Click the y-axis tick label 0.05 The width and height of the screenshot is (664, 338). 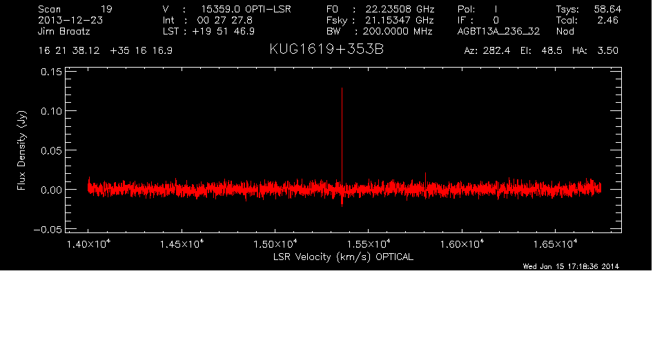51,150
